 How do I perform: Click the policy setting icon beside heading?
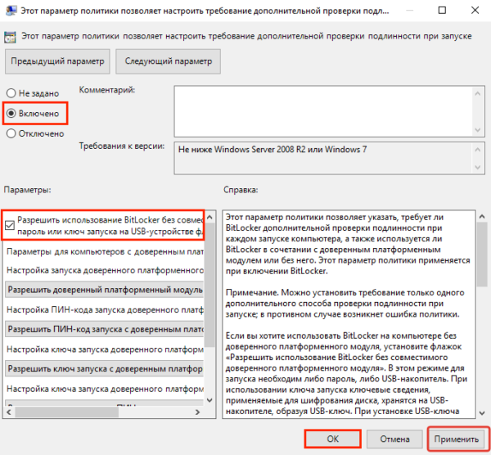(10, 38)
